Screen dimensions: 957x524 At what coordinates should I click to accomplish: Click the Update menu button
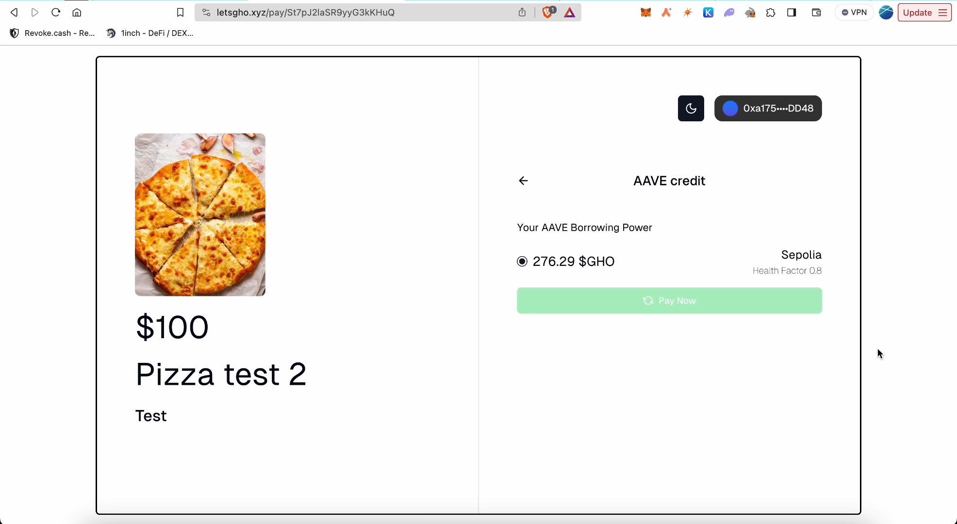pyautogui.click(x=924, y=13)
